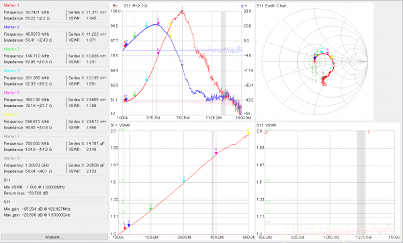Click the VSWR value 2.133

(91, 172)
